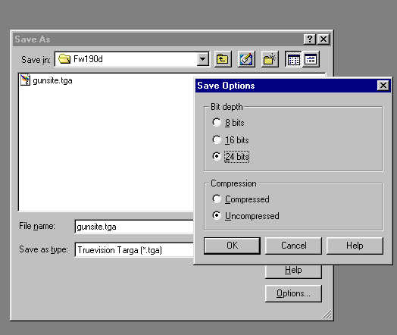The width and height of the screenshot is (397, 335).
Task: Click the File name input field
Action: tap(134, 227)
